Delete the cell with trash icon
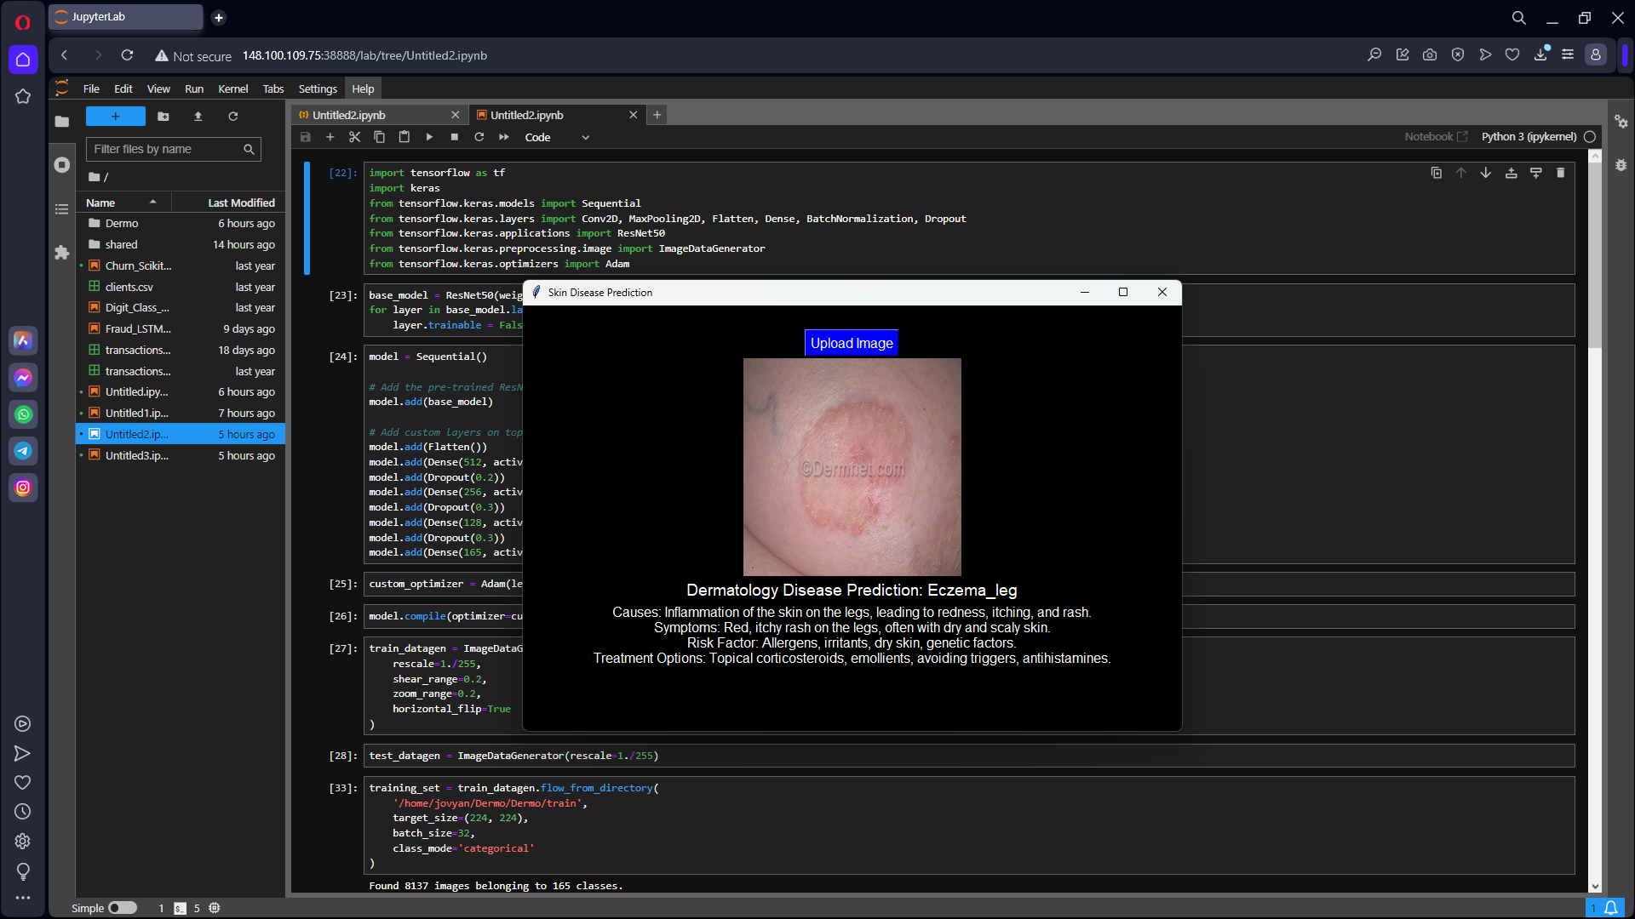 [1560, 173]
